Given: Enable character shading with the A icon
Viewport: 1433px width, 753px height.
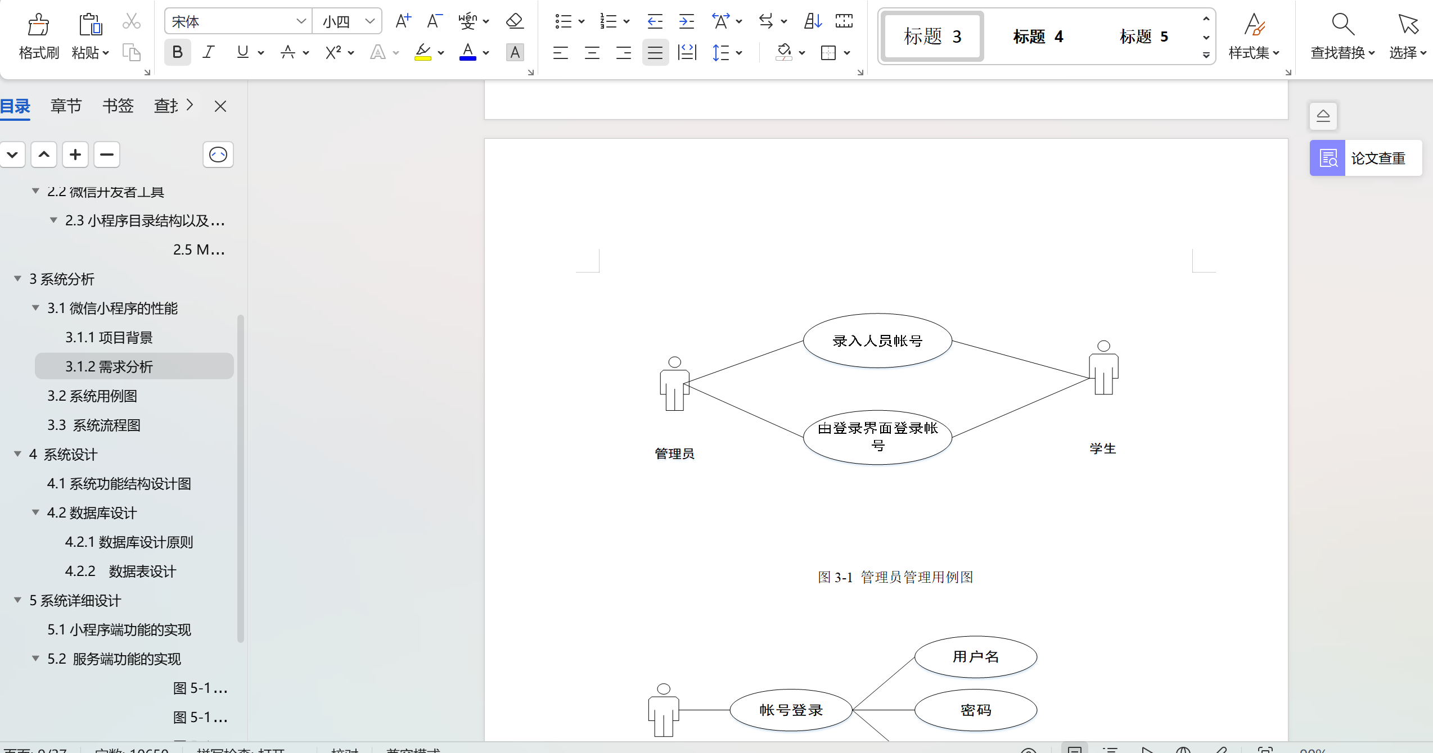Looking at the screenshot, I should [515, 52].
